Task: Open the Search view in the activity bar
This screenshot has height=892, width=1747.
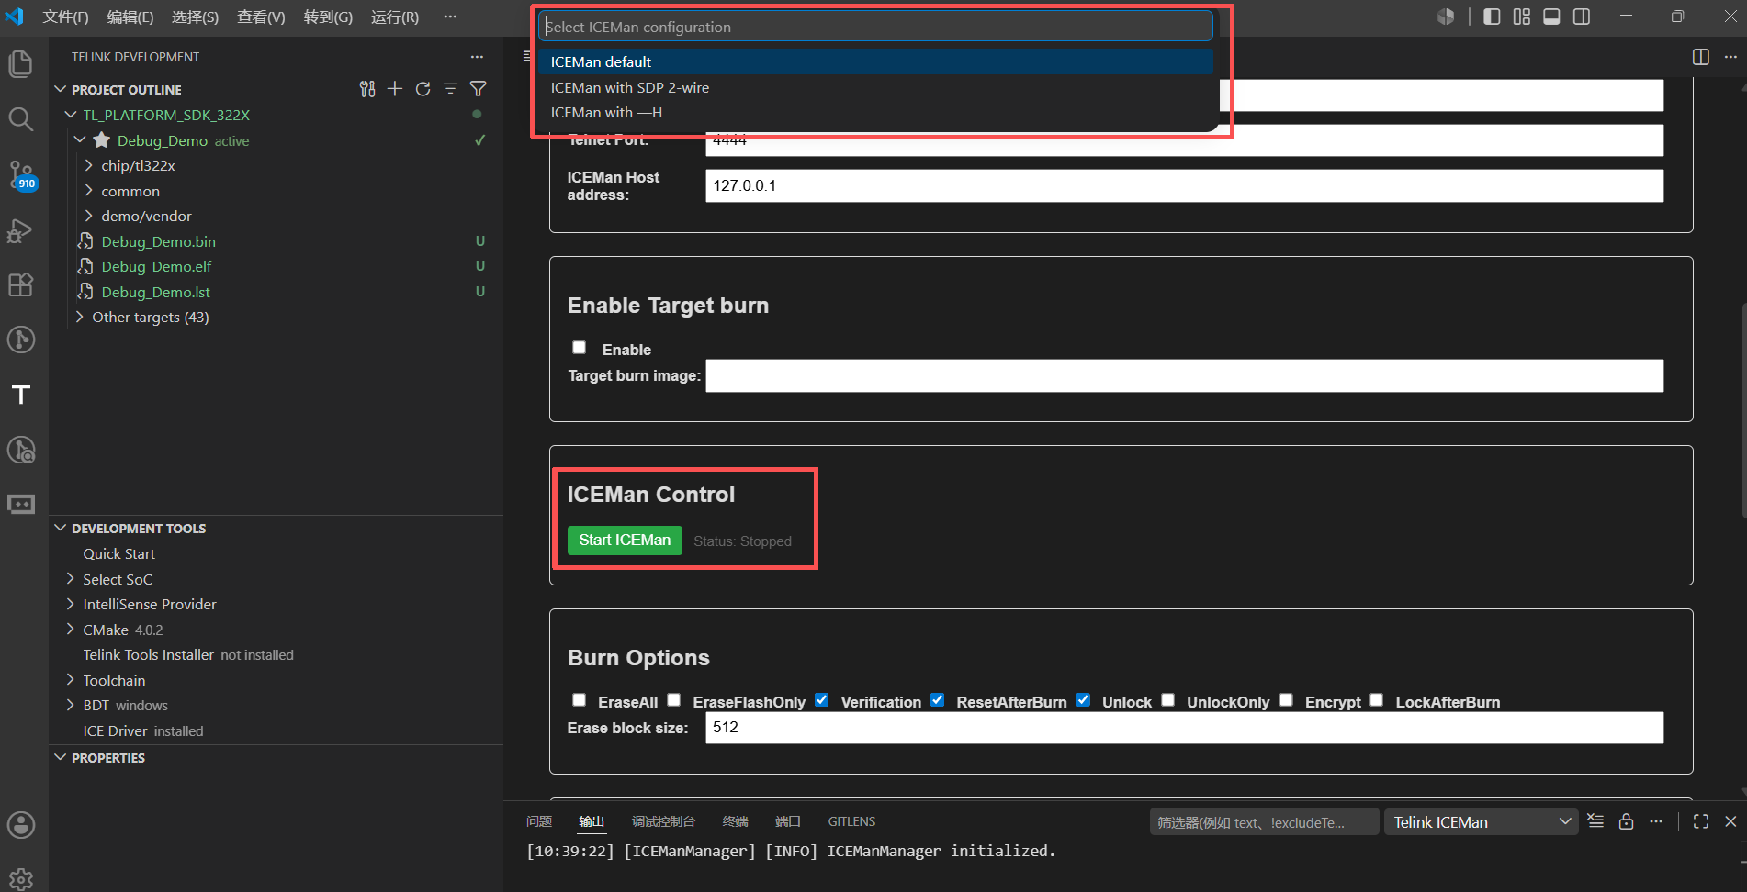Action: pyautogui.click(x=20, y=119)
